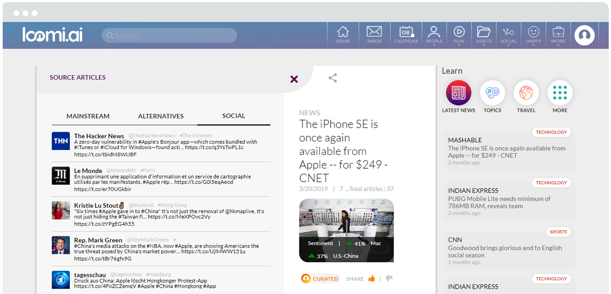Switch to the Alternatives tab
Viewport: 611px width, 294px height.
[161, 116]
